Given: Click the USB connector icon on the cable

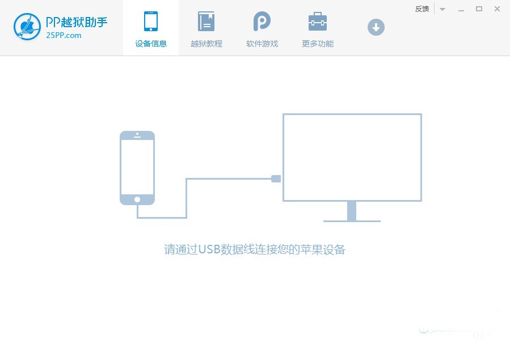Looking at the screenshot, I should (276, 178).
